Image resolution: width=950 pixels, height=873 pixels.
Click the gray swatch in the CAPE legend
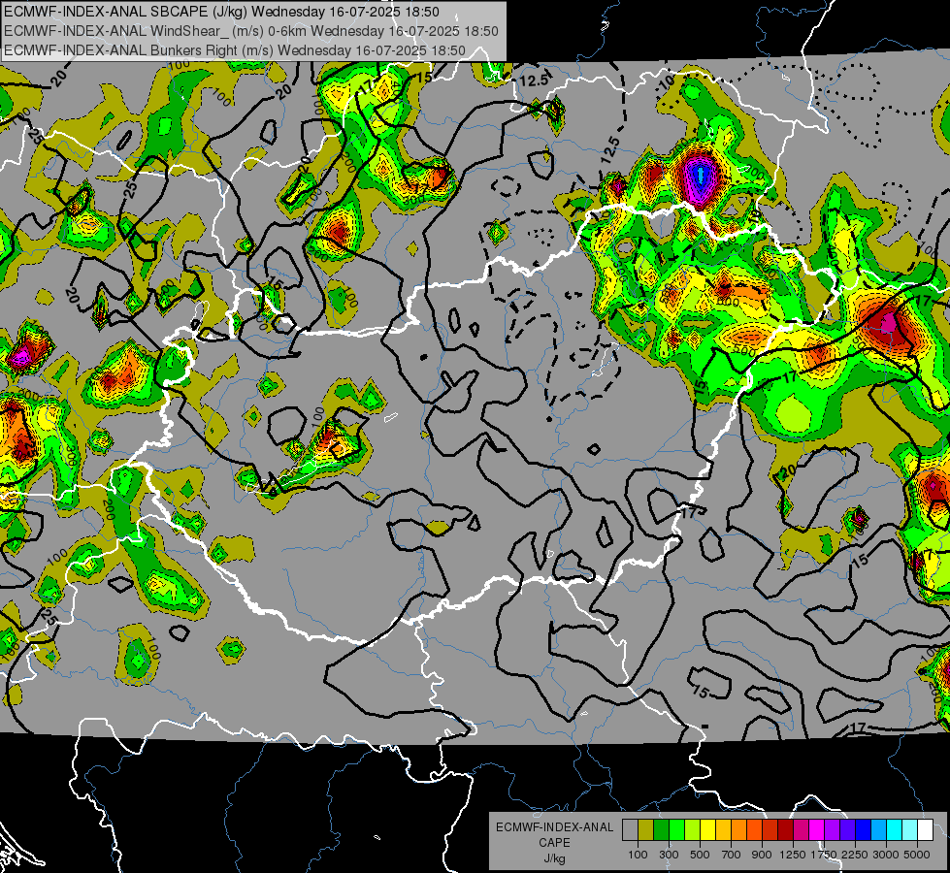tap(630, 830)
